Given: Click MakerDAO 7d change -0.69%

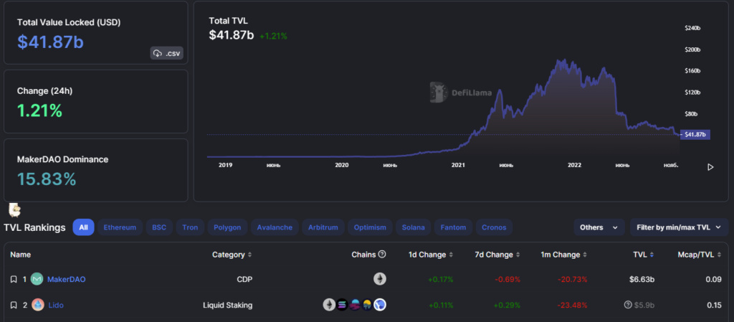Looking at the screenshot, I should (x=508, y=280).
